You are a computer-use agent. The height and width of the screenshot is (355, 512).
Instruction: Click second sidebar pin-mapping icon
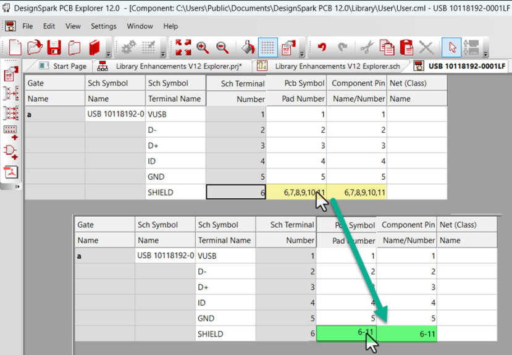[x=10, y=93]
